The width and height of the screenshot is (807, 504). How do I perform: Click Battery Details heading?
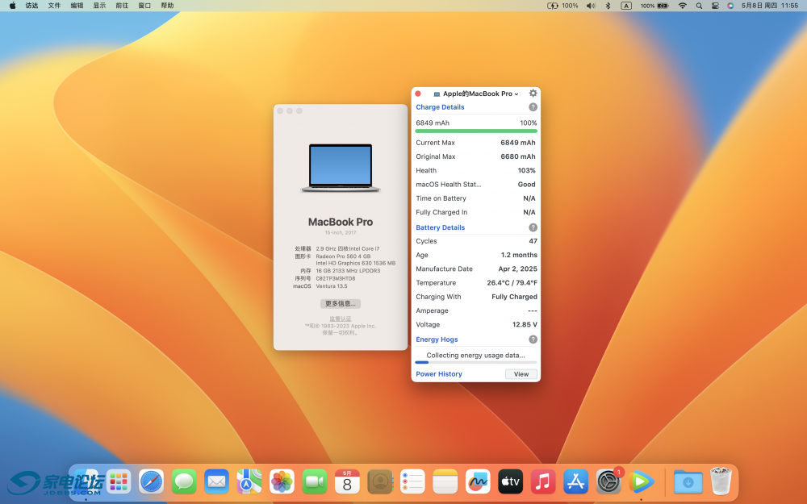coord(440,227)
